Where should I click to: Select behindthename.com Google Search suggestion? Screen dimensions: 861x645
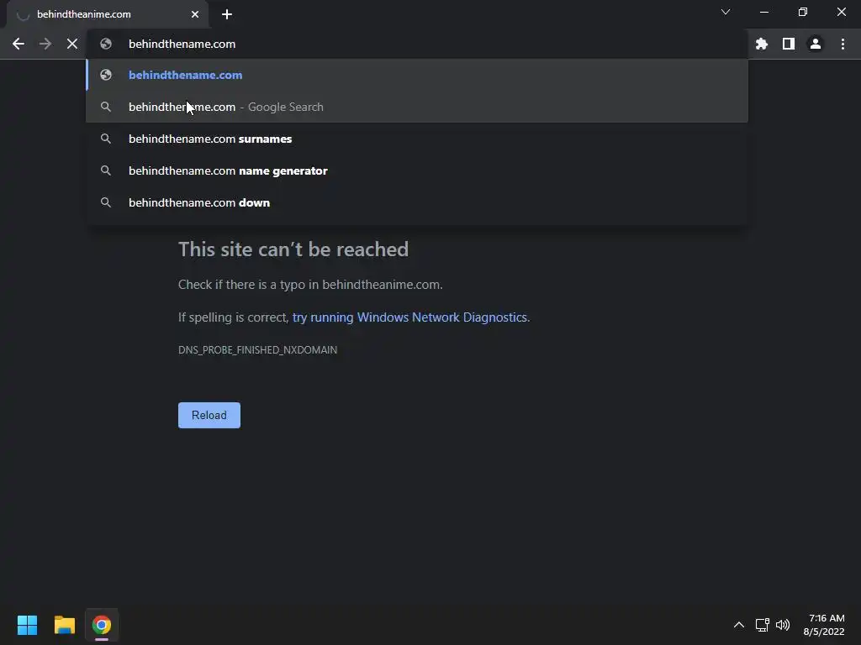(x=417, y=107)
